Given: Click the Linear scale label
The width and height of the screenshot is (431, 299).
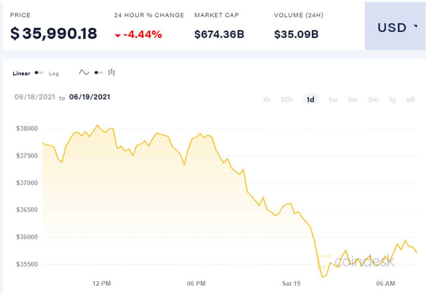Looking at the screenshot, I should pos(22,74).
